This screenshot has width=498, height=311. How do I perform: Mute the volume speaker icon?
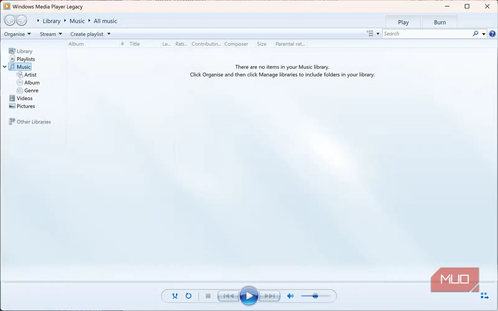point(290,296)
